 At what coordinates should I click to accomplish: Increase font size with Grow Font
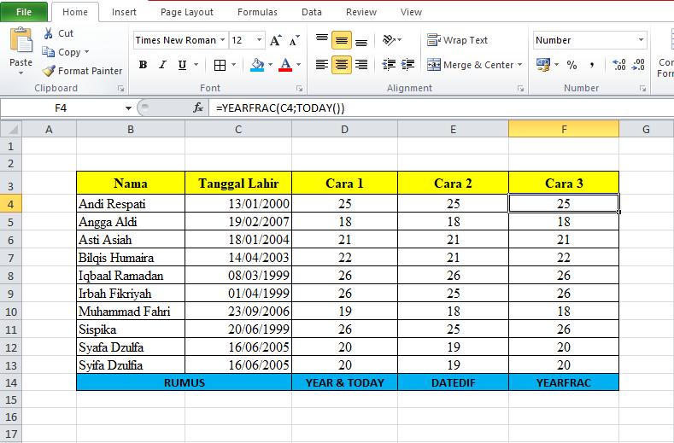[276, 40]
